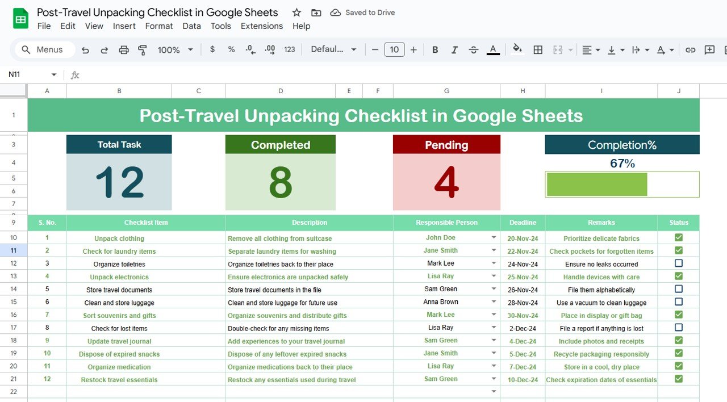Check status for Organize toiletries
727x402 pixels.
tap(678, 263)
